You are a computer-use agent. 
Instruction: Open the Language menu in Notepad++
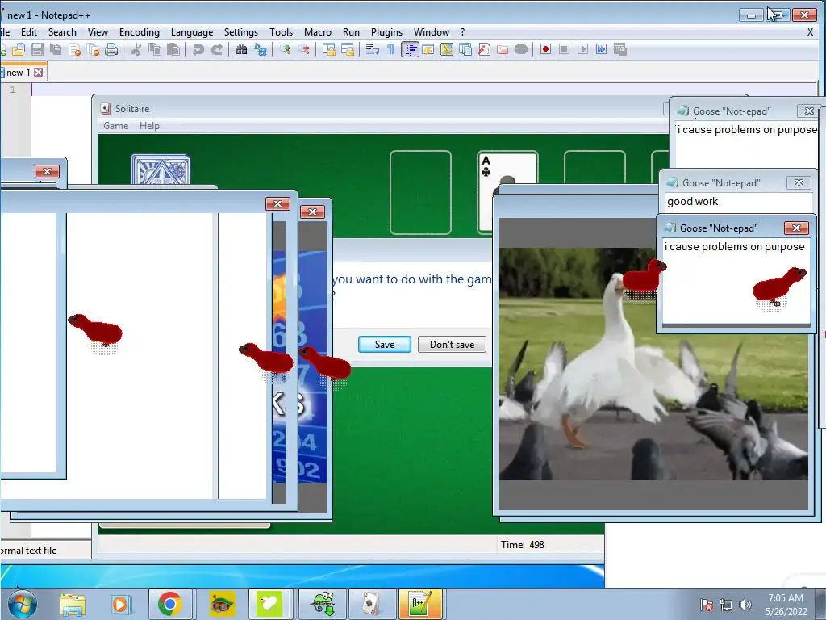(x=192, y=32)
